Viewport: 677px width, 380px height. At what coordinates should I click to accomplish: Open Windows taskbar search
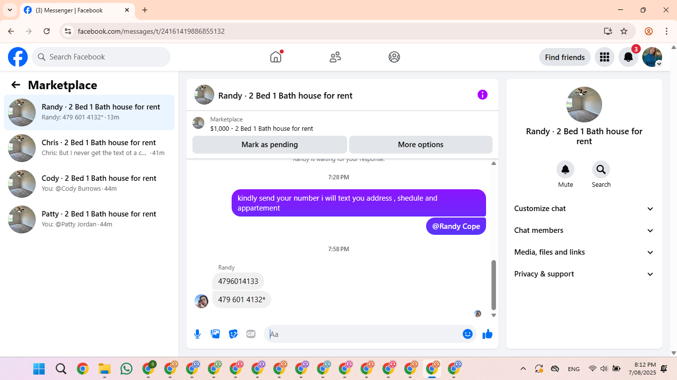click(x=61, y=369)
